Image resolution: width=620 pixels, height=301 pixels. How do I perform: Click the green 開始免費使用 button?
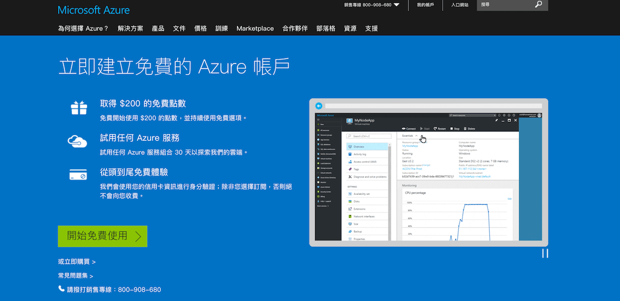[x=103, y=236]
